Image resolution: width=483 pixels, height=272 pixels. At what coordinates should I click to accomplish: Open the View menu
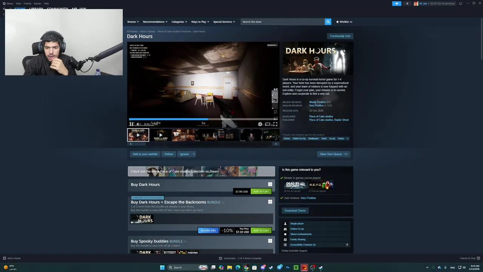(x=18, y=3)
